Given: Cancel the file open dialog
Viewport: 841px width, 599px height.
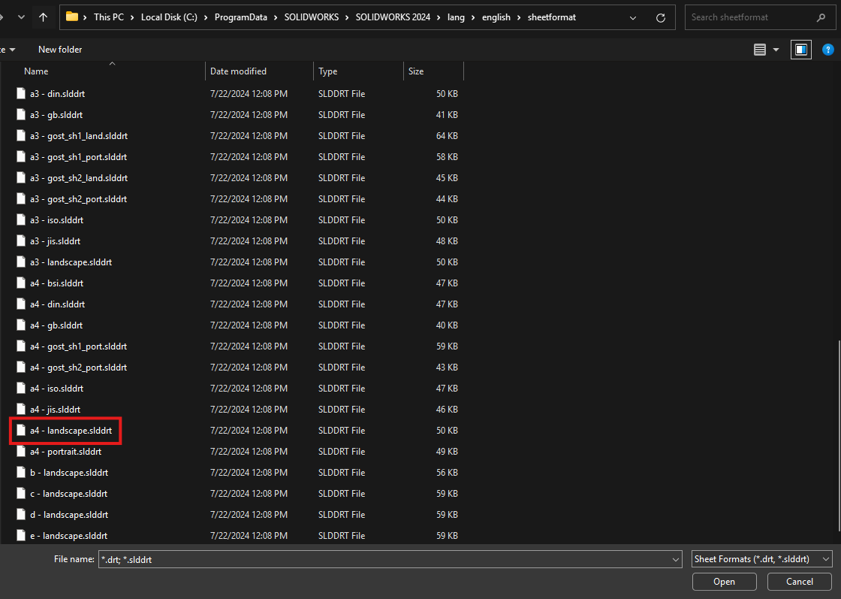Looking at the screenshot, I should click(x=800, y=582).
